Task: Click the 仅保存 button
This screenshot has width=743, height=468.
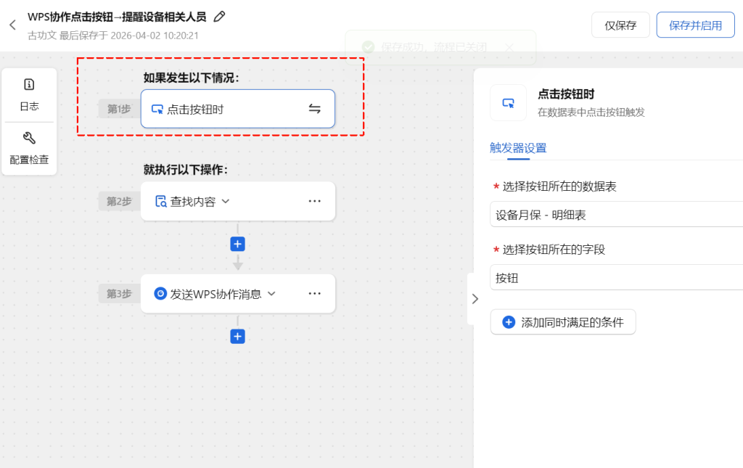Action: coord(620,25)
